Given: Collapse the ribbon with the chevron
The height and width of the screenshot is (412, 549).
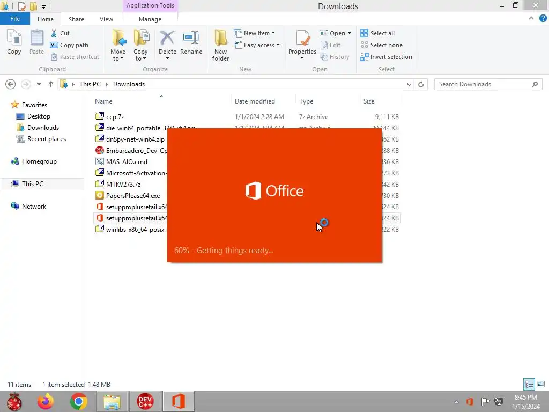Looking at the screenshot, I should (x=531, y=18).
